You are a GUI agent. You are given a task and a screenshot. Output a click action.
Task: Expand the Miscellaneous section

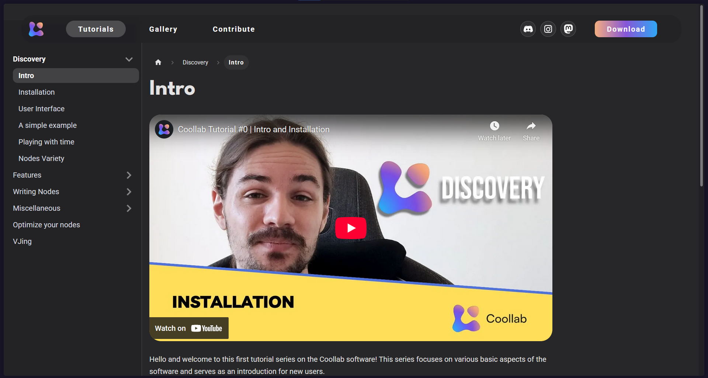pyautogui.click(x=129, y=209)
